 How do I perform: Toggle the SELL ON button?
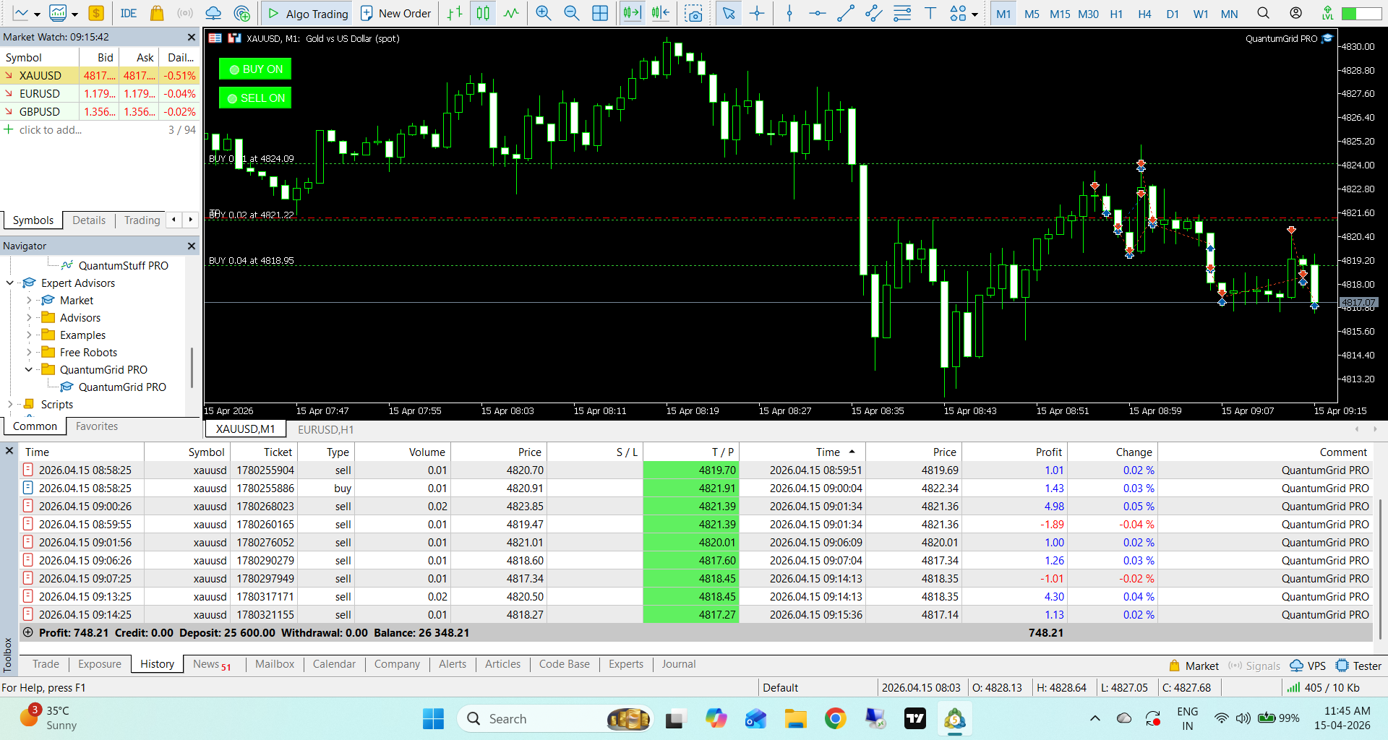[255, 98]
